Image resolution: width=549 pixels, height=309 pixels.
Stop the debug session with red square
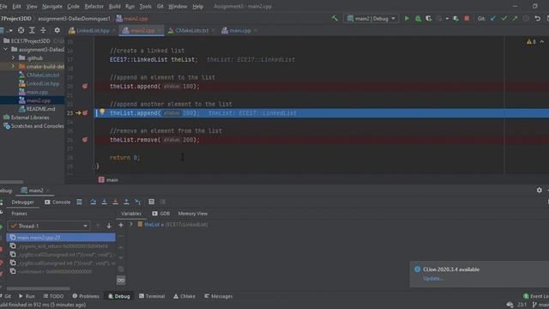click(467, 18)
